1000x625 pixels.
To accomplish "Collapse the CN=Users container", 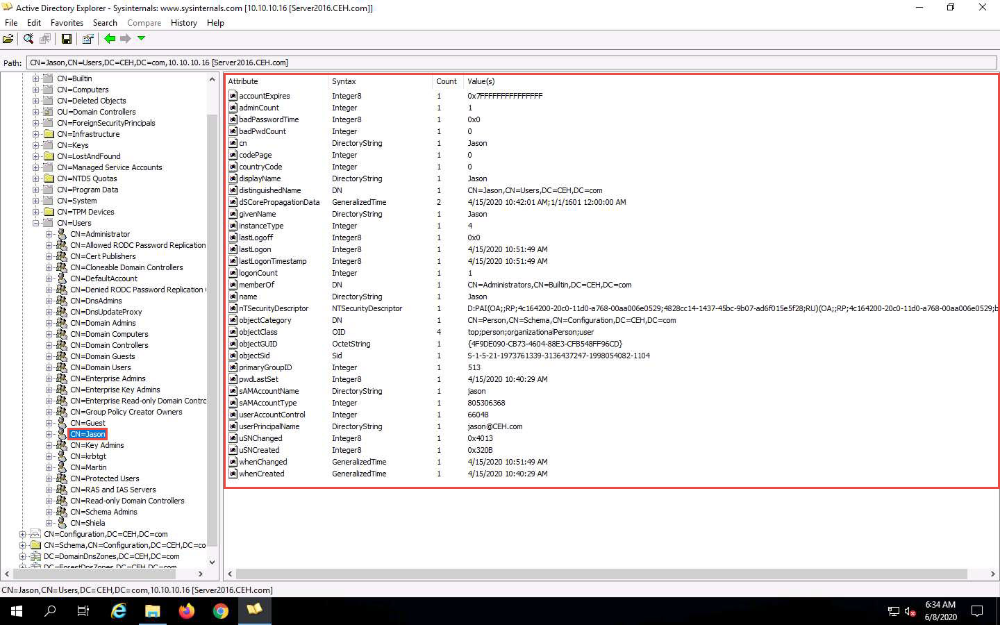I will [x=35, y=223].
